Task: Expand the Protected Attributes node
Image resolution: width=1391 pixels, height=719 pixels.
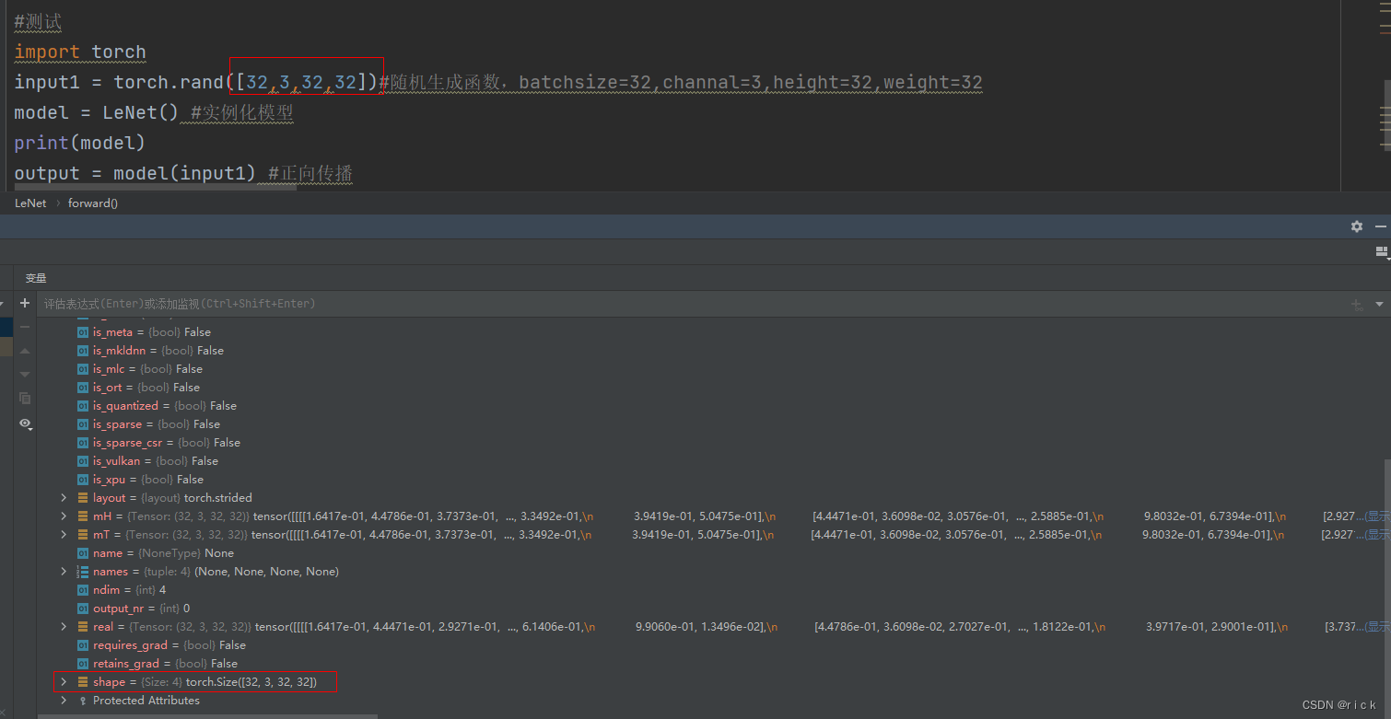Action: (x=64, y=701)
